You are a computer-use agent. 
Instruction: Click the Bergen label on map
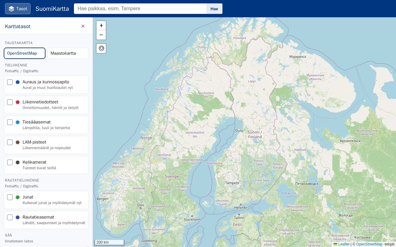click(102, 199)
